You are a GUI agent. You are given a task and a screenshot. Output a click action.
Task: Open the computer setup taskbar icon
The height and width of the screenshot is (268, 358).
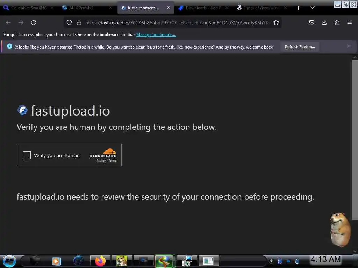[x=187, y=261]
